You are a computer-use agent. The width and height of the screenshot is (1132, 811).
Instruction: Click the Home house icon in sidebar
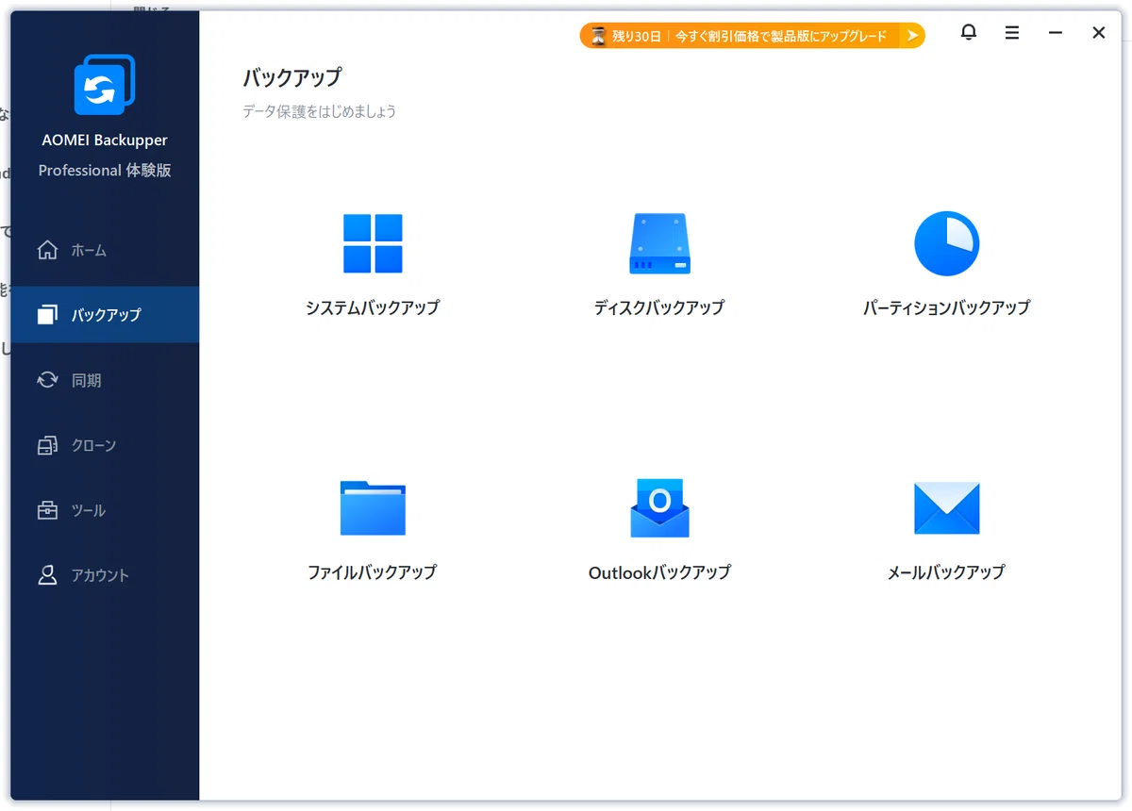(47, 250)
